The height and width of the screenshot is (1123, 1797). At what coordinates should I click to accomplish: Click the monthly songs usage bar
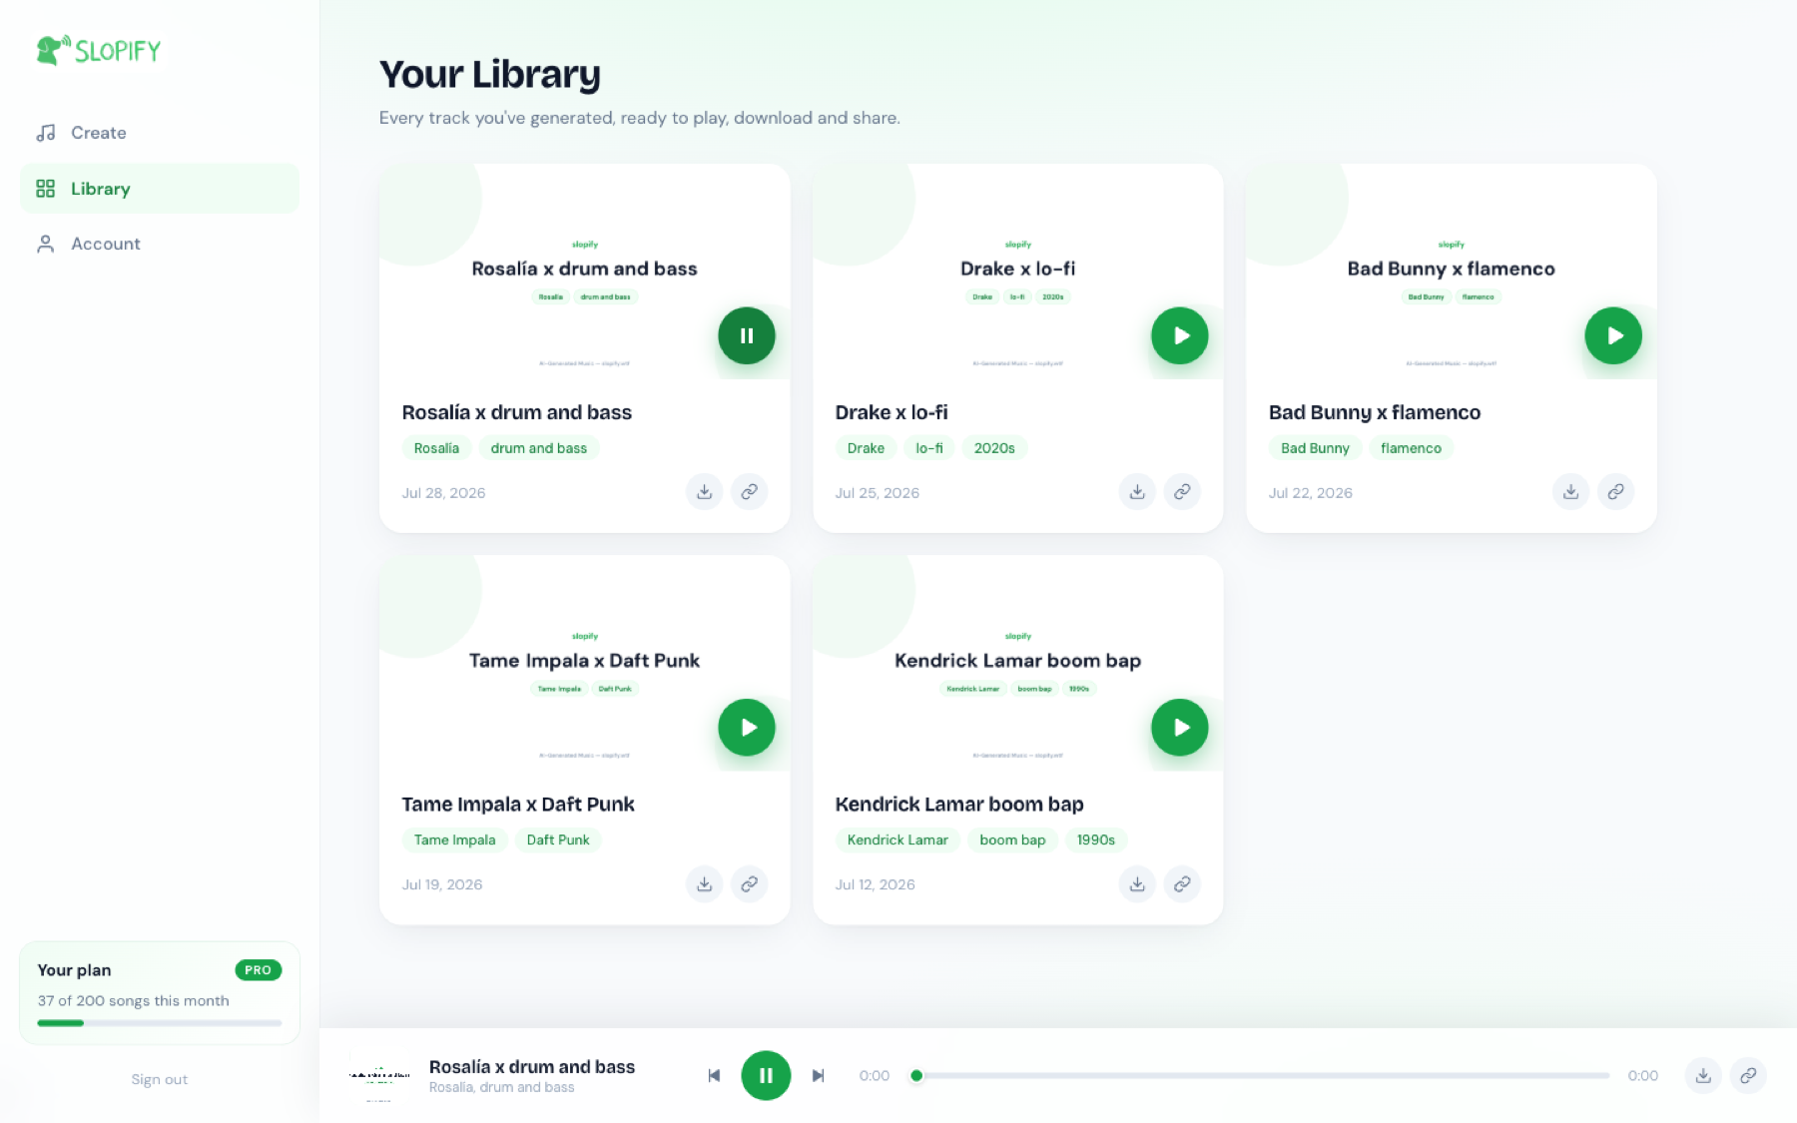(160, 1023)
